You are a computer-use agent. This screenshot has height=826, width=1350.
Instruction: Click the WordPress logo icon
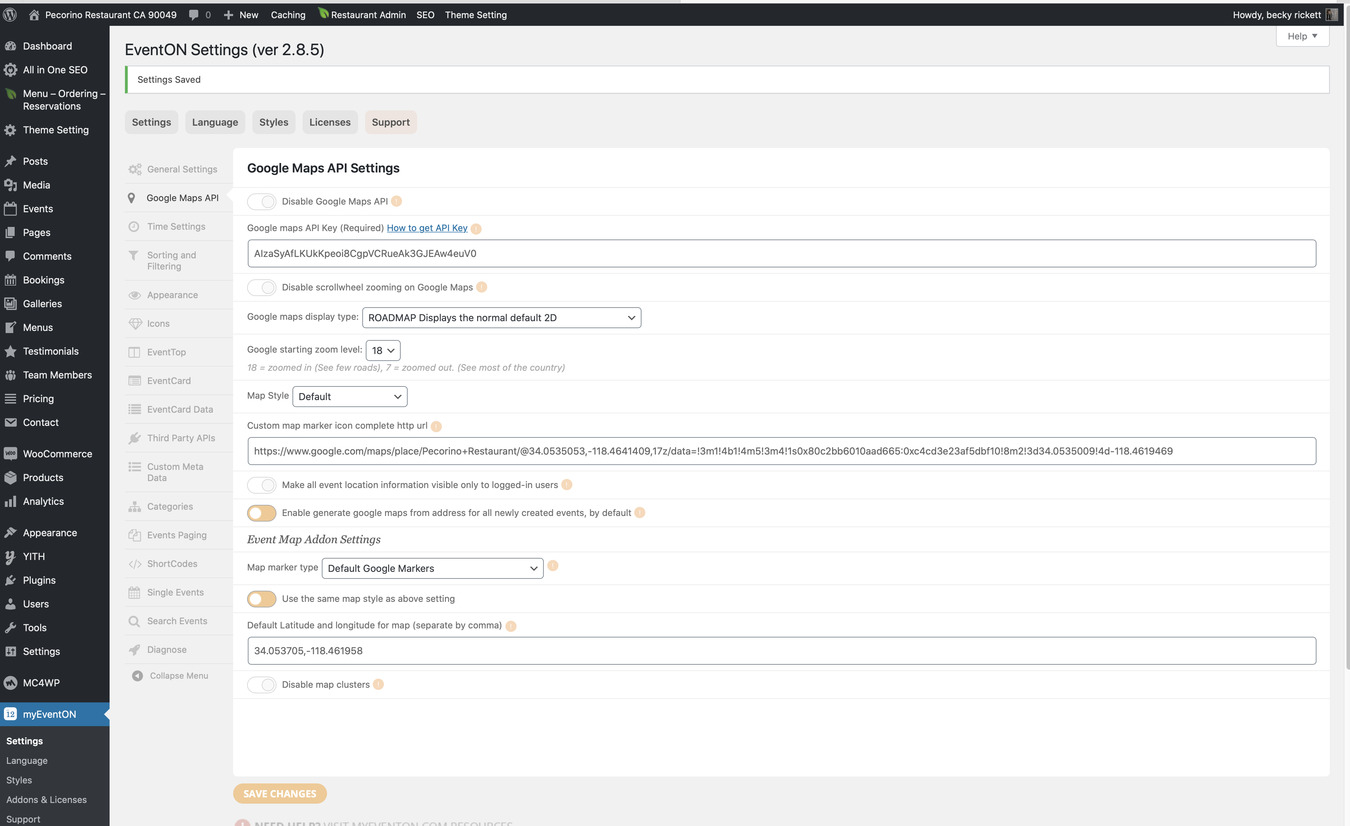pos(10,15)
